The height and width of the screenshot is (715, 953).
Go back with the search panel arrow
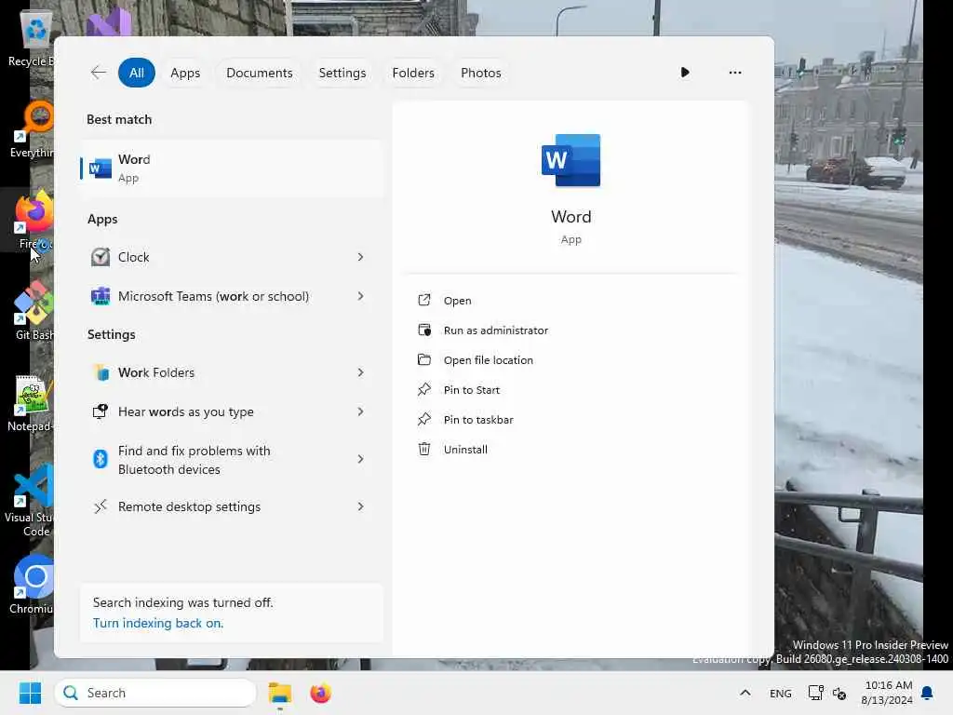pos(98,73)
